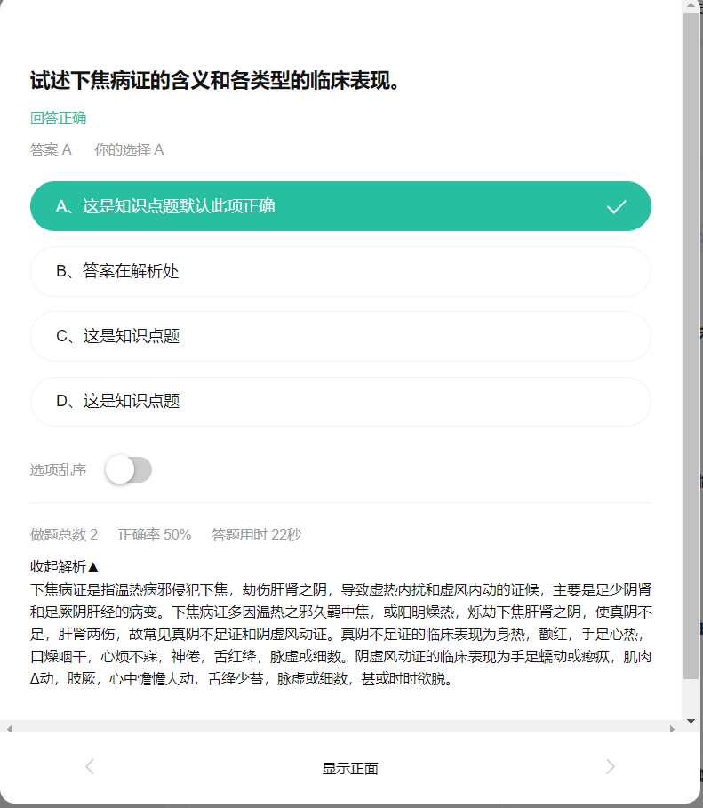703x808 pixels.
Task: Click the vertical scrollbar up arrow
Action: 691,5
